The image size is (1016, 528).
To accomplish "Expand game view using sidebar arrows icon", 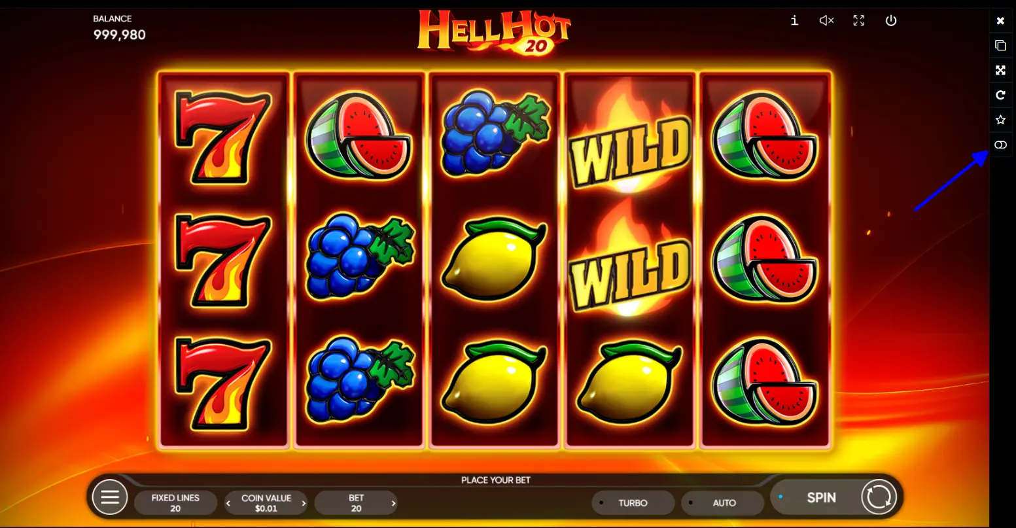I will (1000, 70).
